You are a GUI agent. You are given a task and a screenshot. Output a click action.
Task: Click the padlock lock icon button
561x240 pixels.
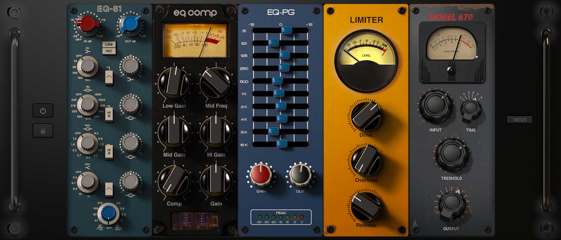point(43,131)
